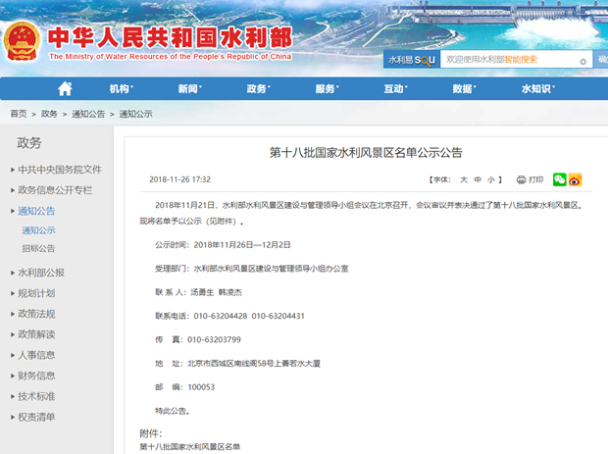The width and height of the screenshot is (608, 454).
Task: Click the 欢迎使用水利部智能搜索 search box
Action: 512,60
